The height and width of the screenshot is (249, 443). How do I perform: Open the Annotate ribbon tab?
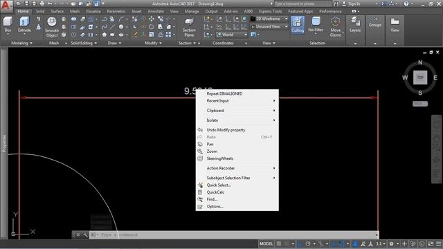(156, 11)
